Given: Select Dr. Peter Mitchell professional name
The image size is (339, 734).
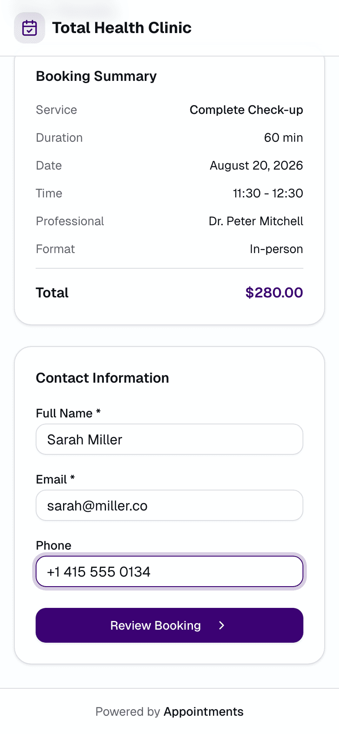Looking at the screenshot, I should [x=256, y=221].
